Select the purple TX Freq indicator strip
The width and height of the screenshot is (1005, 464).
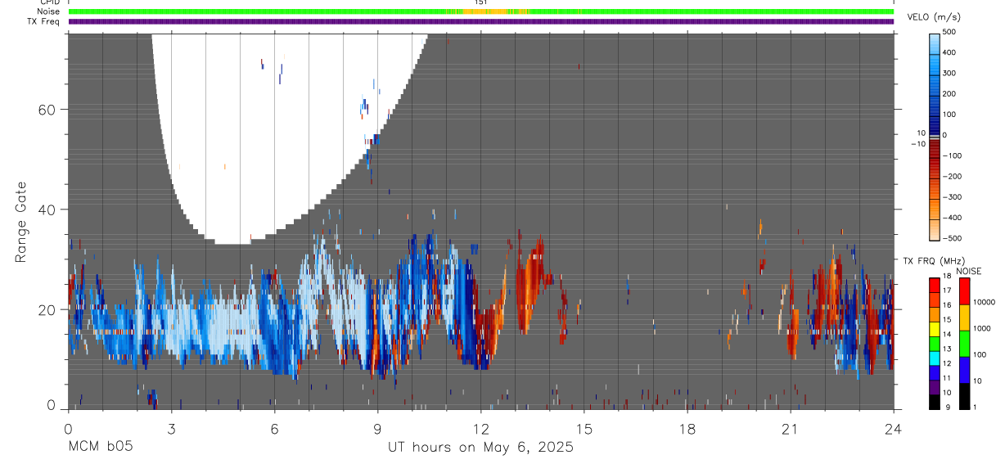480,21
